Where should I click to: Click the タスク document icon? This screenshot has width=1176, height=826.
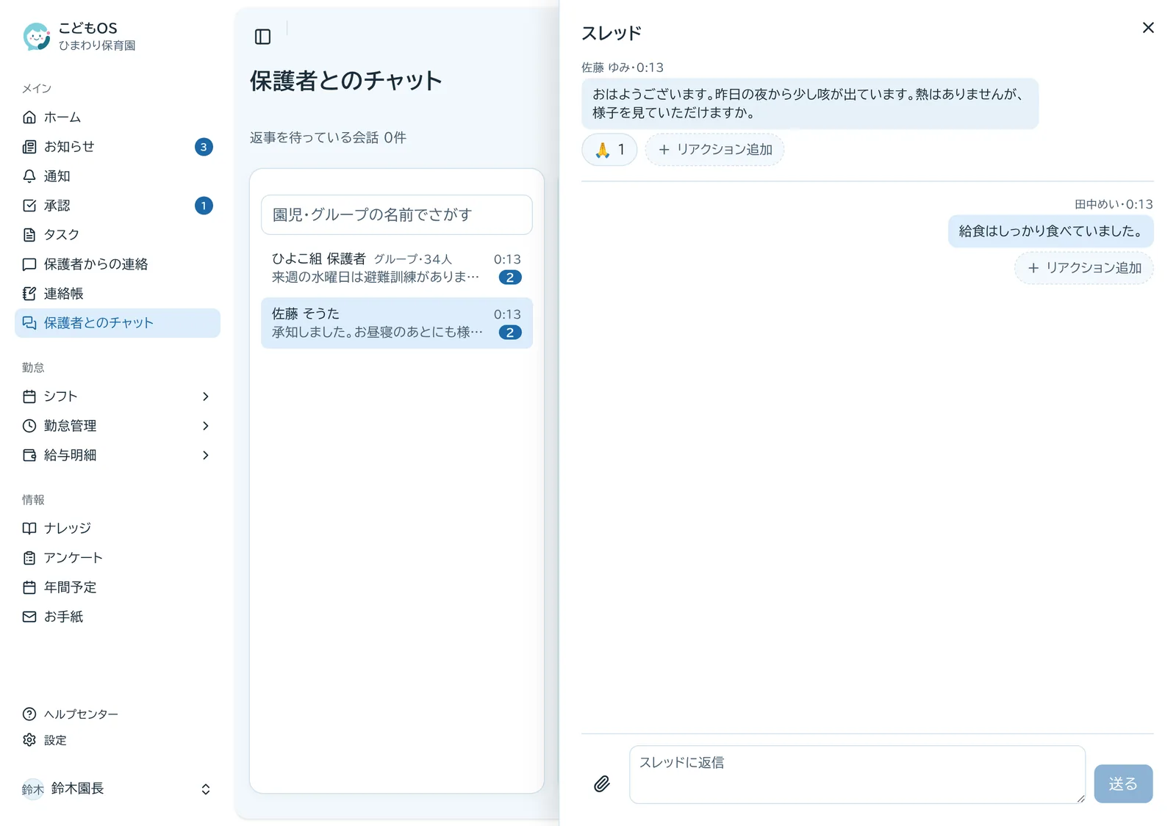coord(29,235)
